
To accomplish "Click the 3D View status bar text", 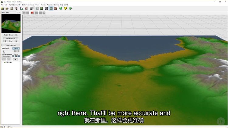I will (x=10, y=127).
